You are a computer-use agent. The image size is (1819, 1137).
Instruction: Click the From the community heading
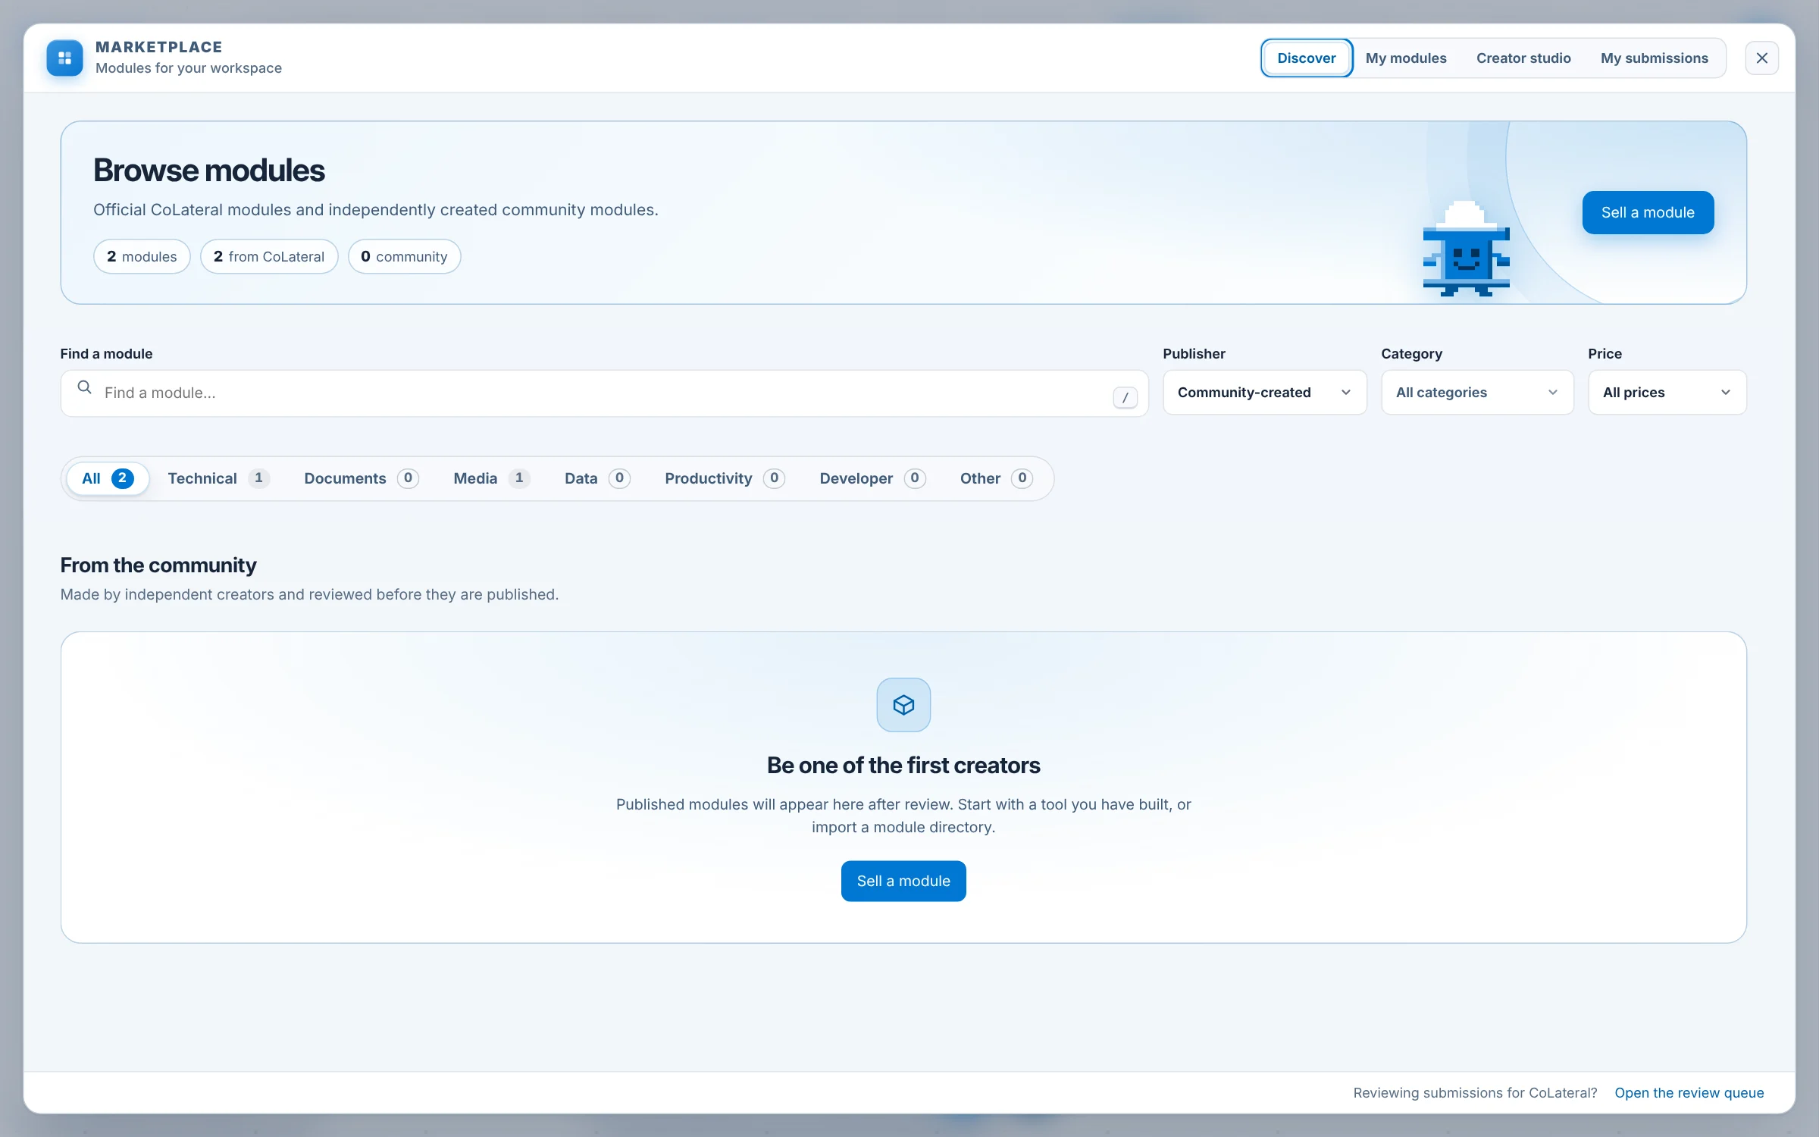click(158, 565)
